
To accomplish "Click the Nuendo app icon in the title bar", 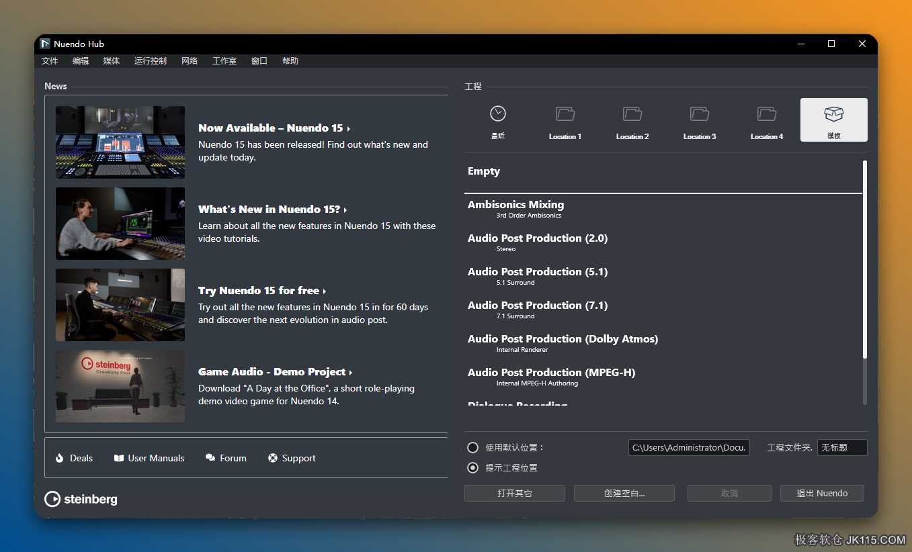I will coord(45,44).
